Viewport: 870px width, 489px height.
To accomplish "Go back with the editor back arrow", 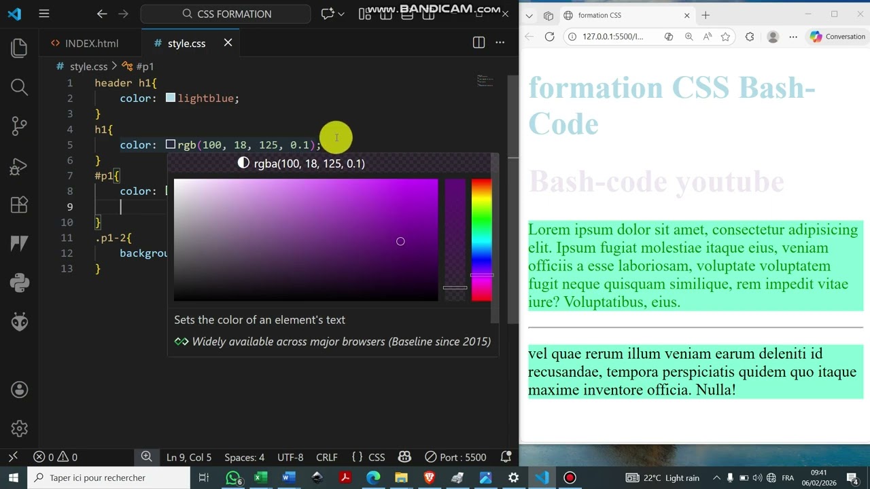I will tap(102, 14).
